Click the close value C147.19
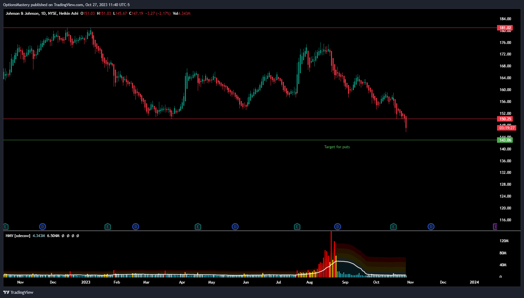Screen dimensions: 524x298 pyautogui.click(x=136, y=13)
